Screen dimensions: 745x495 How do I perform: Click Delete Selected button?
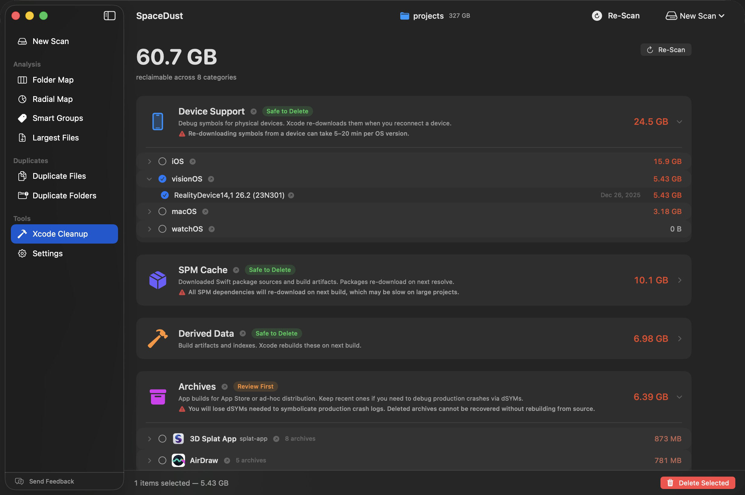tap(698, 483)
